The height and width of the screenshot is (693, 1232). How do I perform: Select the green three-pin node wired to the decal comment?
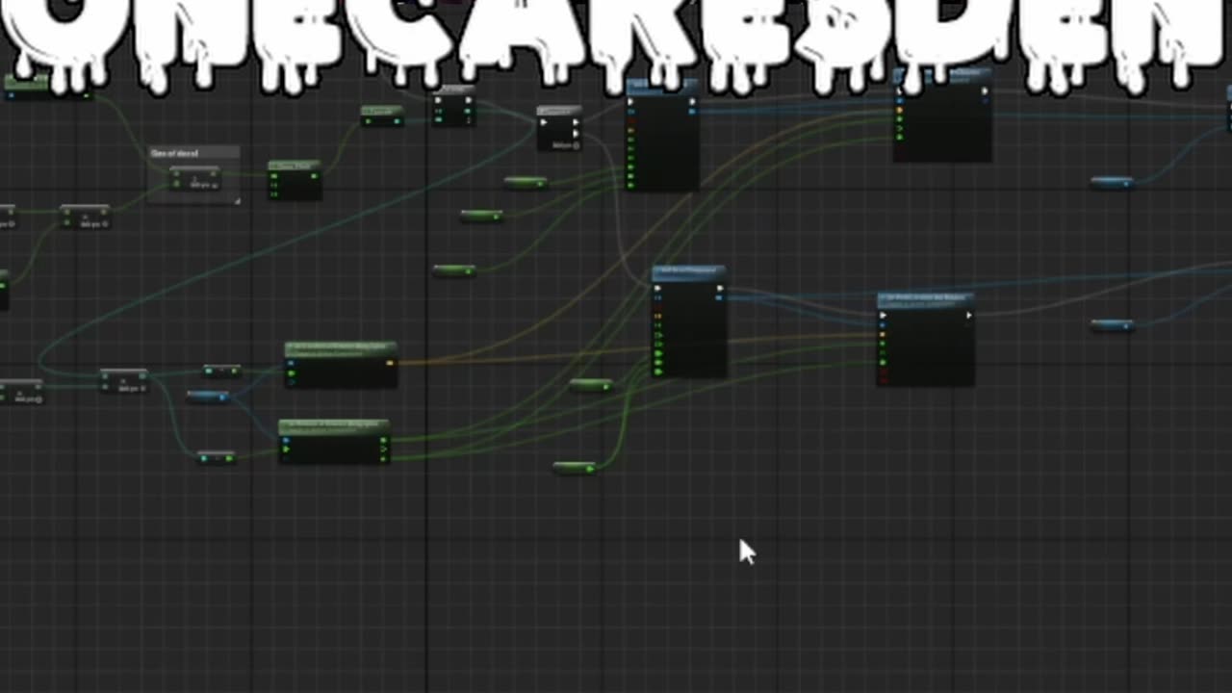pyautogui.click(x=295, y=180)
